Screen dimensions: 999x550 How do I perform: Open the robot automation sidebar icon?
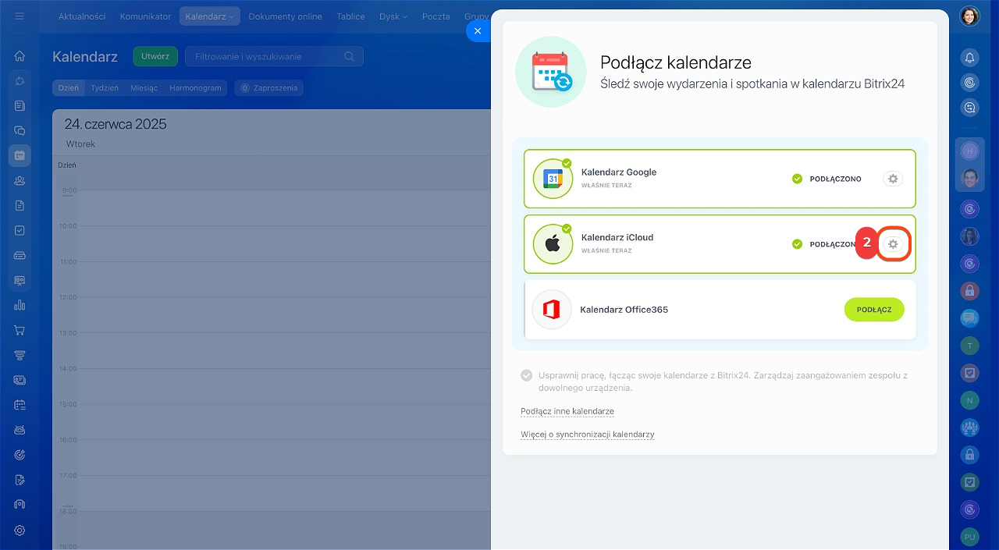coord(20,430)
